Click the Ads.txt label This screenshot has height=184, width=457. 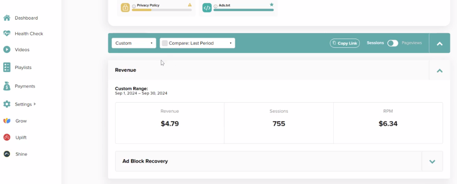pyautogui.click(x=224, y=5)
